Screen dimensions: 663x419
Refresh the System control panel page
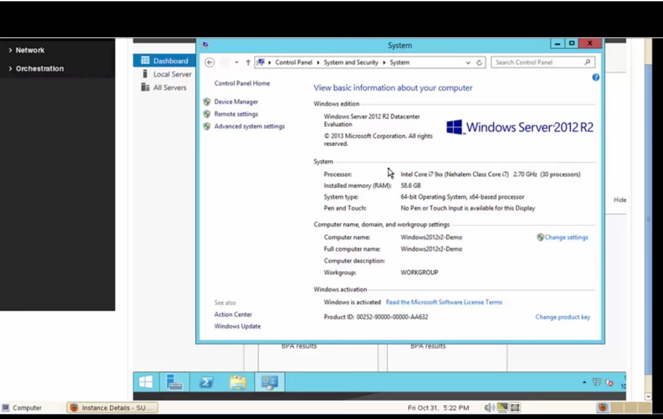click(479, 62)
